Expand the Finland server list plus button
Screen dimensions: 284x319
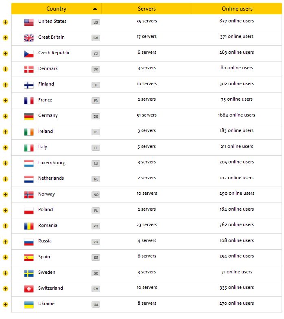pyautogui.click(x=5, y=85)
